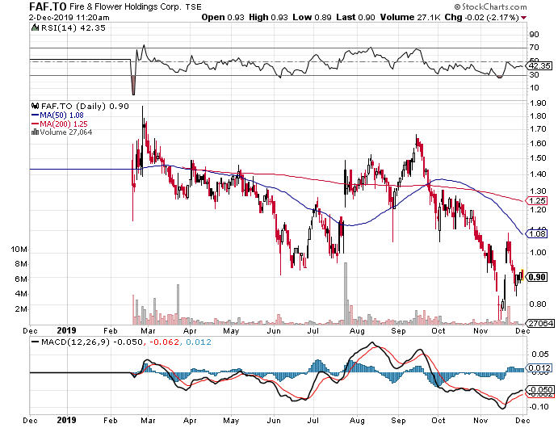The height and width of the screenshot is (428, 558).
Task: Click the Volume 27.1K value
Action: tap(410, 18)
